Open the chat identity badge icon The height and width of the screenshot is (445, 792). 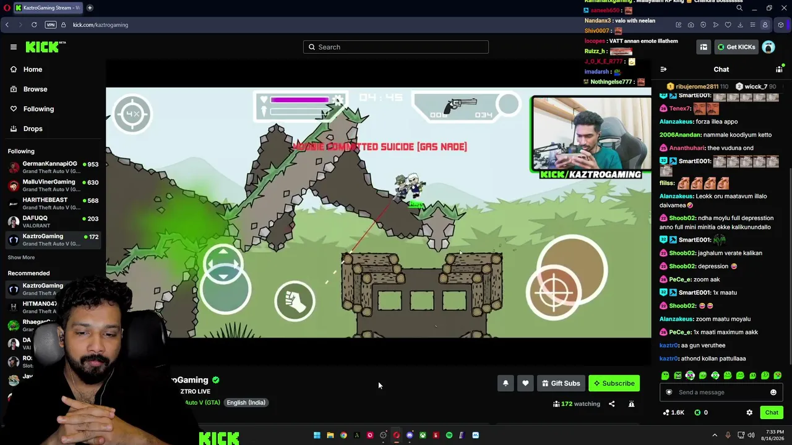tap(669, 392)
